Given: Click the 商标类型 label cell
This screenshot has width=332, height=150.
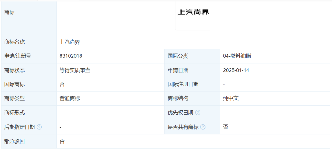Looking at the screenshot, I should 29,98.
